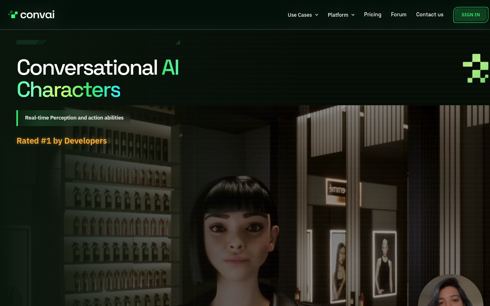Image resolution: width=490 pixels, height=306 pixels.
Task: Go to the Forum link
Action: 399,15
